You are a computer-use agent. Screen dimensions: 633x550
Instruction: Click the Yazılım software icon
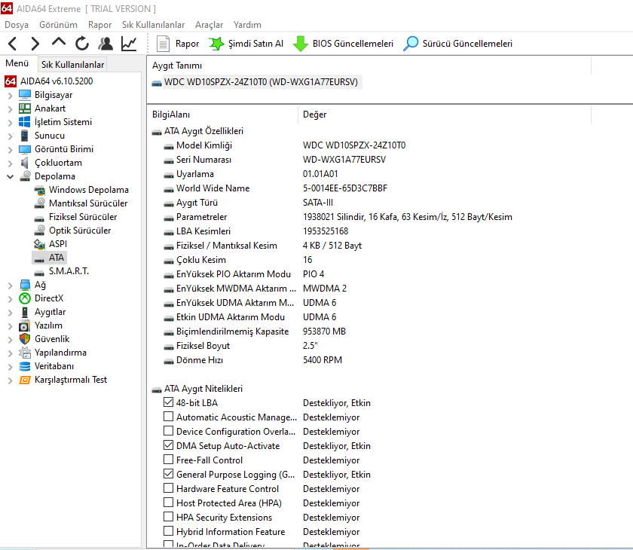(25, 325)
